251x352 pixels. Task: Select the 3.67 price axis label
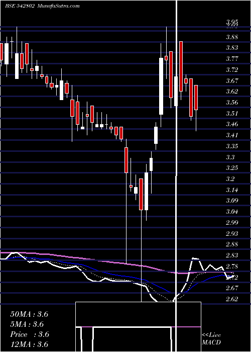[232, 80]
